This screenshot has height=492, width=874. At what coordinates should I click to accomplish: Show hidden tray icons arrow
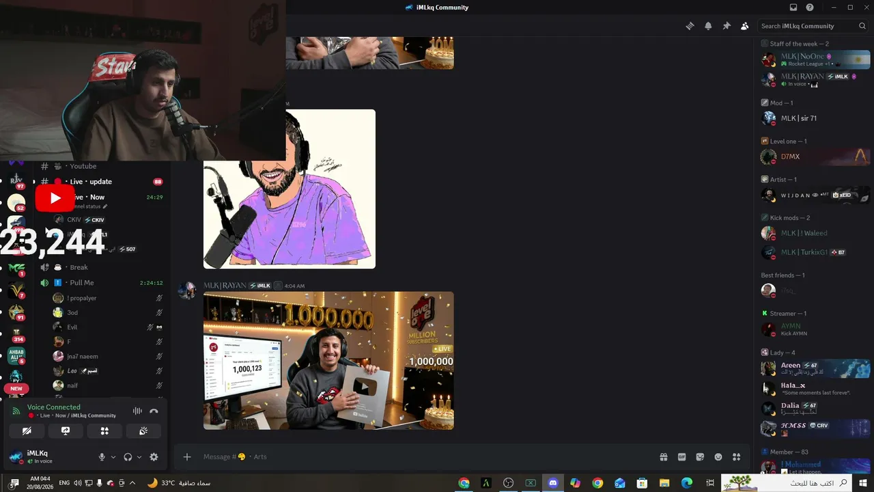[132, 483]
